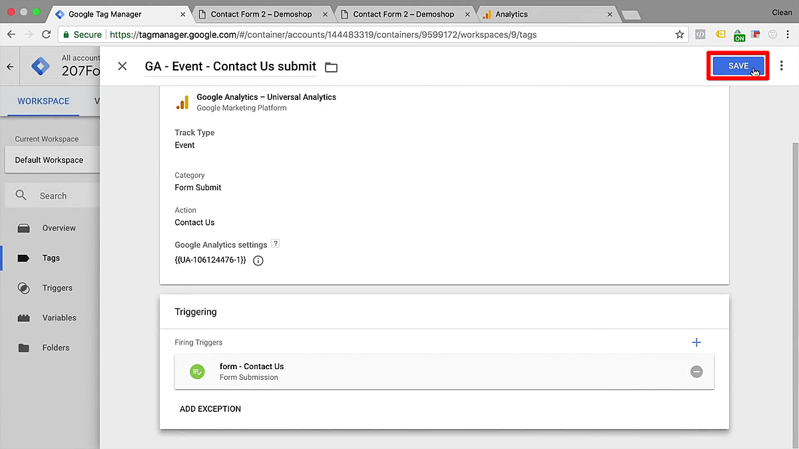Click the Folders icon in sidebar

[24, 348]
